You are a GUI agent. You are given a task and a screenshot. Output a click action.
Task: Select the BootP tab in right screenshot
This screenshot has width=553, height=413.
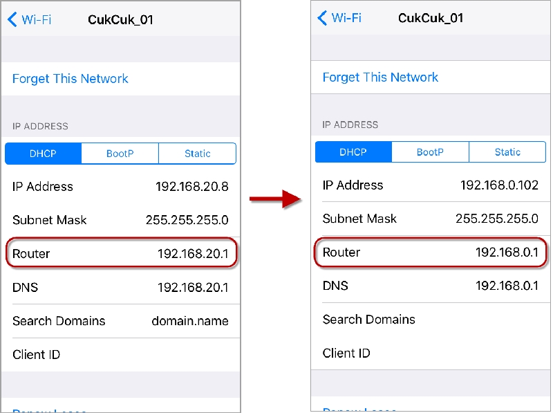[x=430, y=152]
